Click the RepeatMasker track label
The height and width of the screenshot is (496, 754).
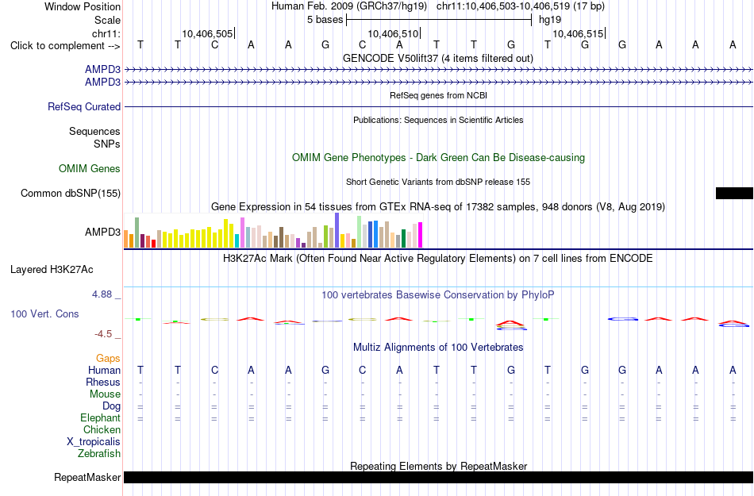87,477
